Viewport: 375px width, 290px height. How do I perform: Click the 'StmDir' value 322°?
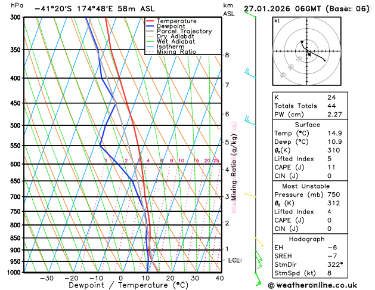[335, 264]
